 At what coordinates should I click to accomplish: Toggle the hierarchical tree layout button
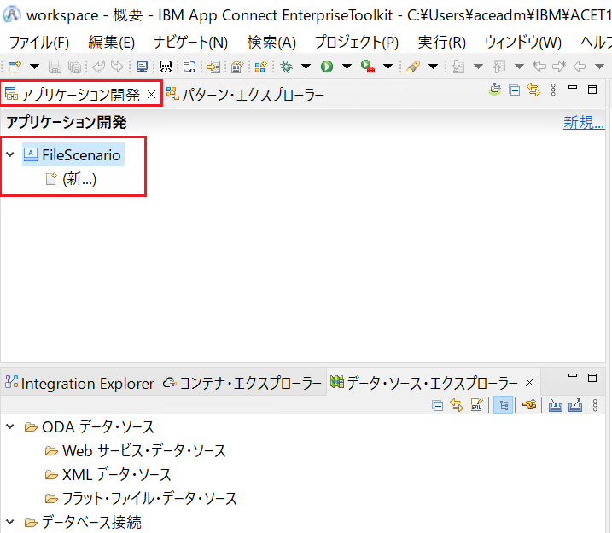coord(503,405)
